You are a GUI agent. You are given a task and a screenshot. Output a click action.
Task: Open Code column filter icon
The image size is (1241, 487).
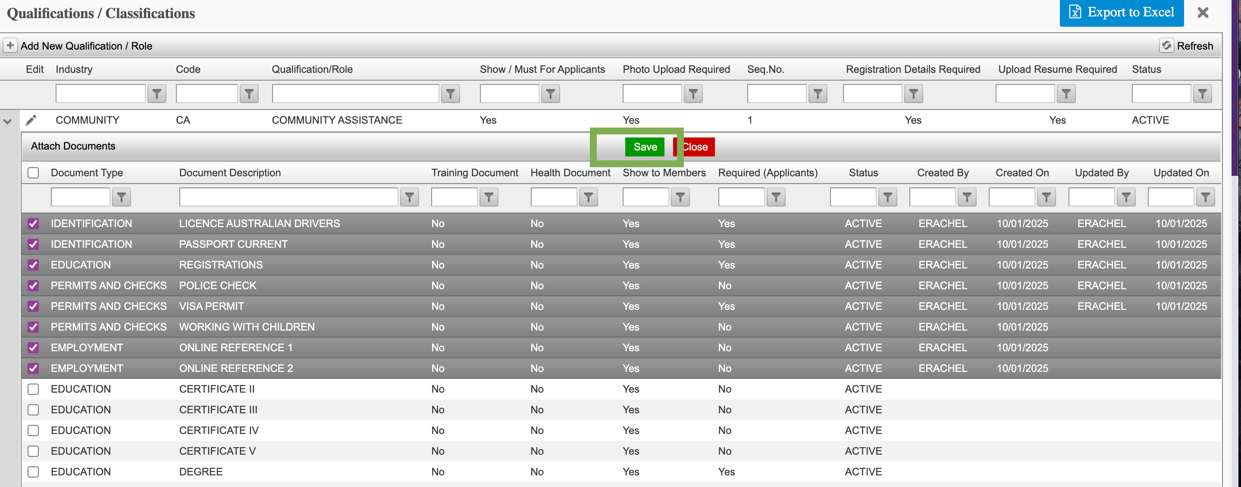249,94
